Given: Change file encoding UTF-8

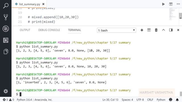Looking at the screenshot, I should [x=140, y=100].
